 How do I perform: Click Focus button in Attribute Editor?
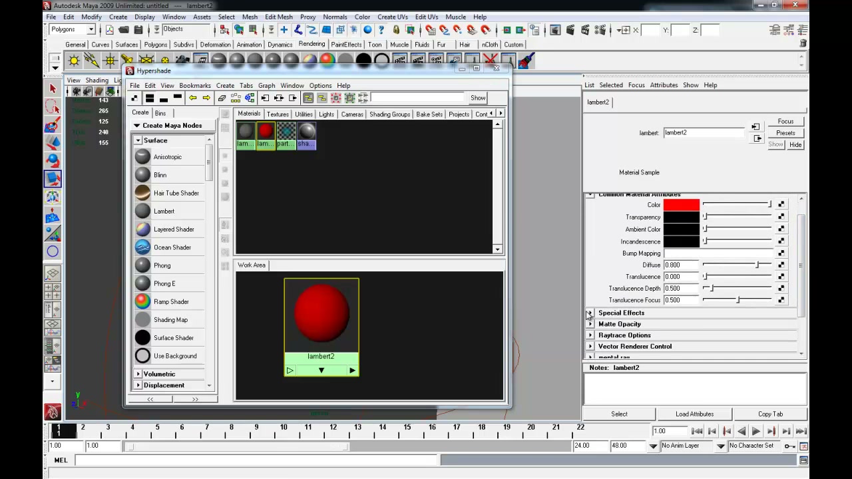click(785, 122)
